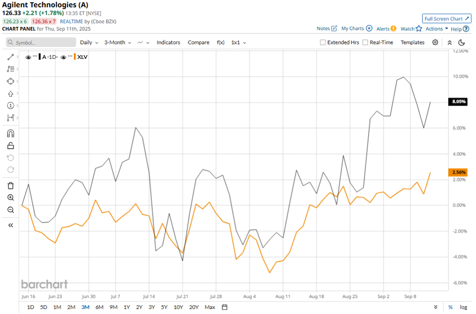This screenshot has height=314, width=476.
Task: Open the Full Screen Chart
Action: tap(447, 19)
